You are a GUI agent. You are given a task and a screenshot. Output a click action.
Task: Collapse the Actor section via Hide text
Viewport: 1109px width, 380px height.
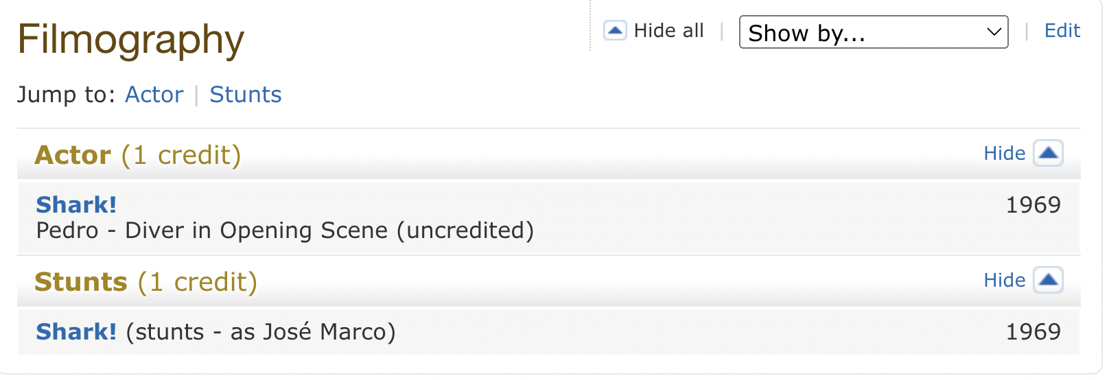1004,154
